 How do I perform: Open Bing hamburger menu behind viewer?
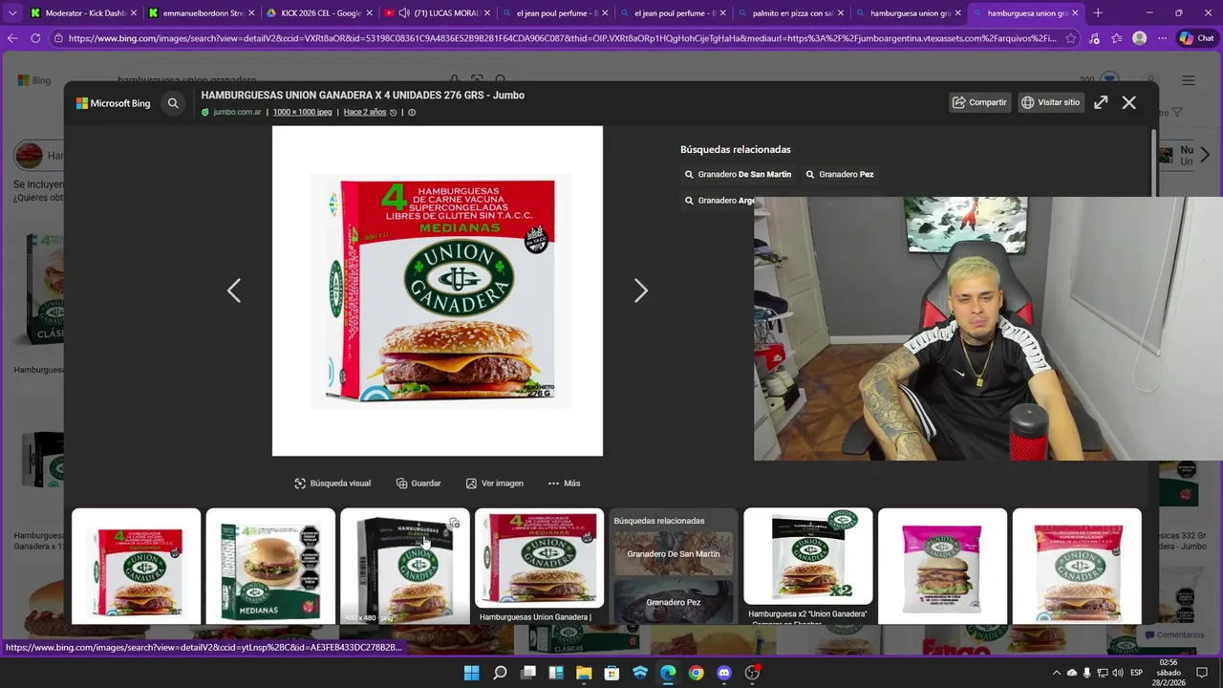pyautogui.click(x=1189, y=80)
